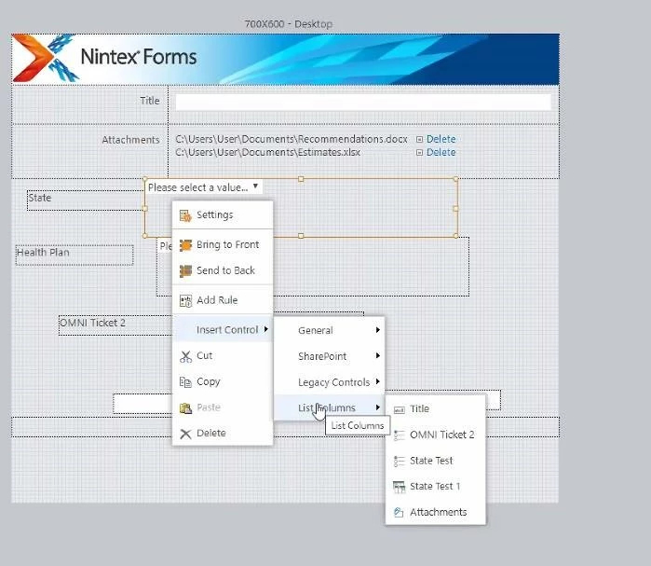Viewport: 651px width, 566px height.
Task: Click the right-middle resize handle of the selected control
Action: coord(455,209)
